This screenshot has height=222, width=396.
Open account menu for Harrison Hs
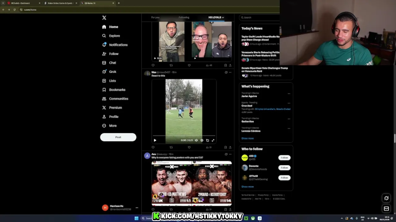[120, 208]
